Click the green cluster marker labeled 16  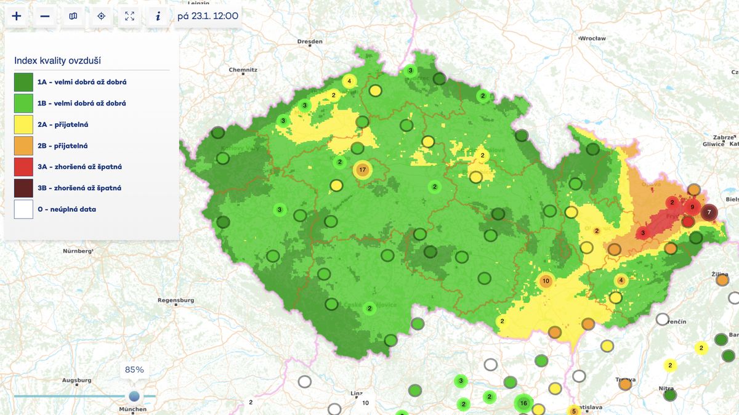(x=523, y=403)
